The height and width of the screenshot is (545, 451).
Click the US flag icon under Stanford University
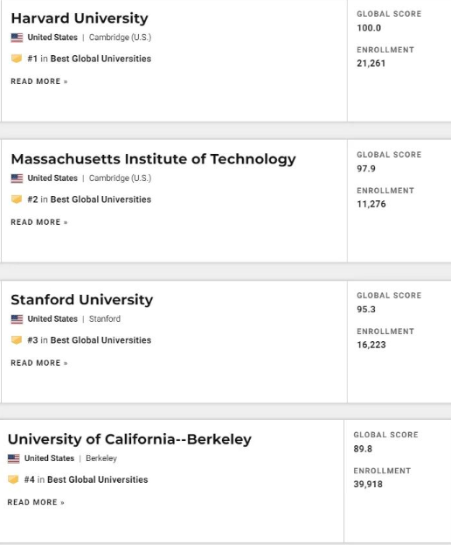tap(17, 319)
